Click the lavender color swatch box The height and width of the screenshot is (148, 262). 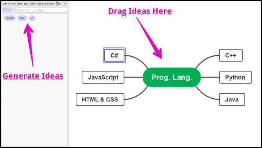coord(7,10)
